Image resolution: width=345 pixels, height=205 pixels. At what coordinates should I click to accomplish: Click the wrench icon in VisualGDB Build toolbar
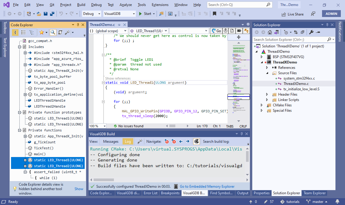pyautogui.click(x=140, y=142)
